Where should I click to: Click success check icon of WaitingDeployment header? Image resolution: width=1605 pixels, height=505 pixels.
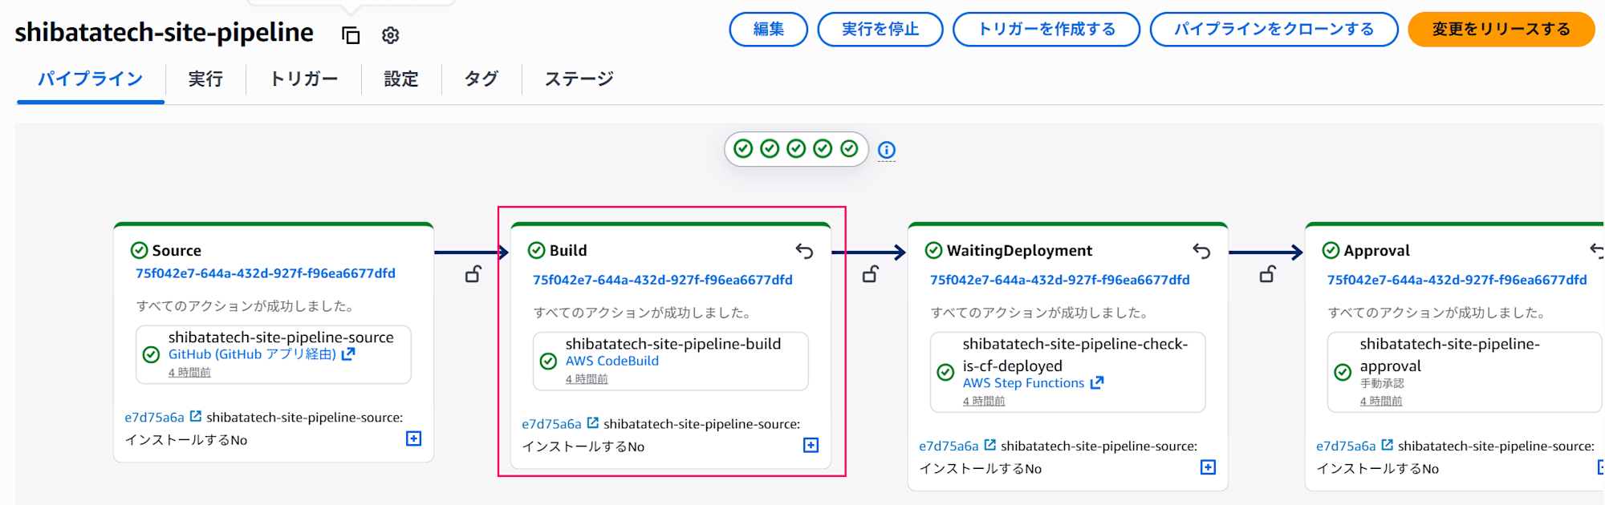coord(933,250)
